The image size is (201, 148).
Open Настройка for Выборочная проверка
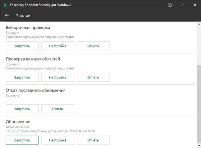click(58, 46)
